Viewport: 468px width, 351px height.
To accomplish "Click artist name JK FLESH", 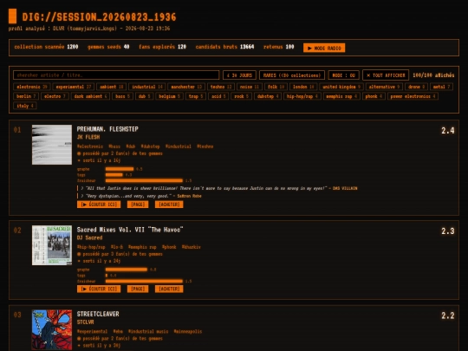I will coord(88,137).
